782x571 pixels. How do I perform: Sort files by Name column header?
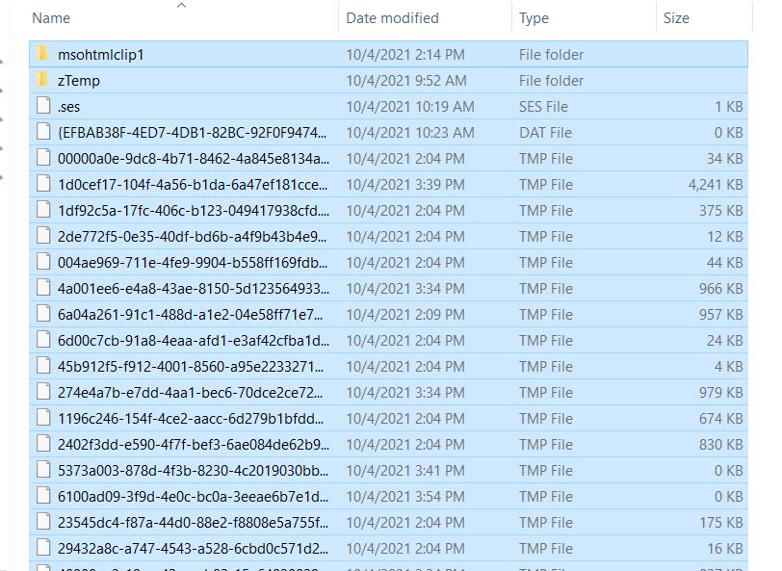pos(51,18)
